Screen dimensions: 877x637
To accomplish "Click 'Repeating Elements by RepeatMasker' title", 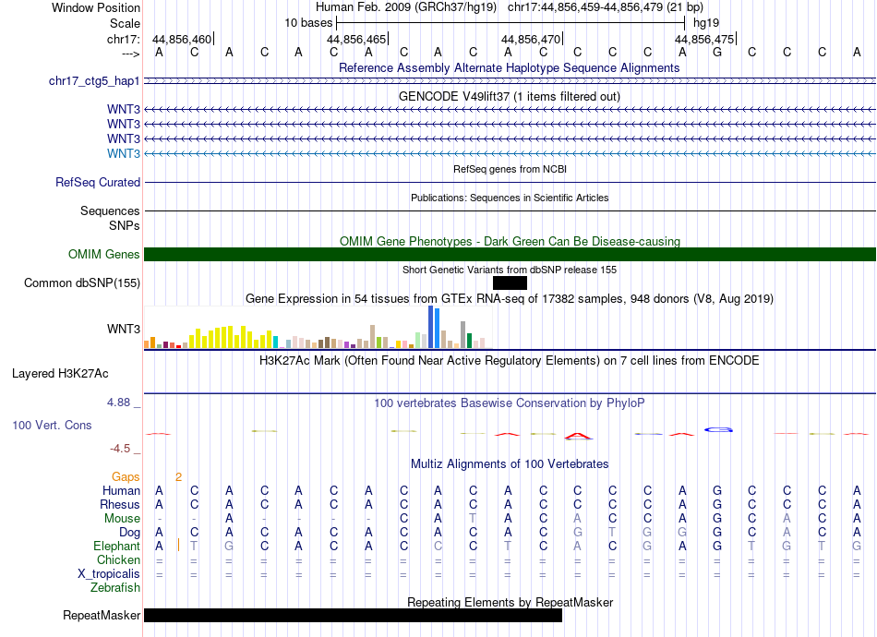I will click(x=511, y=602).
